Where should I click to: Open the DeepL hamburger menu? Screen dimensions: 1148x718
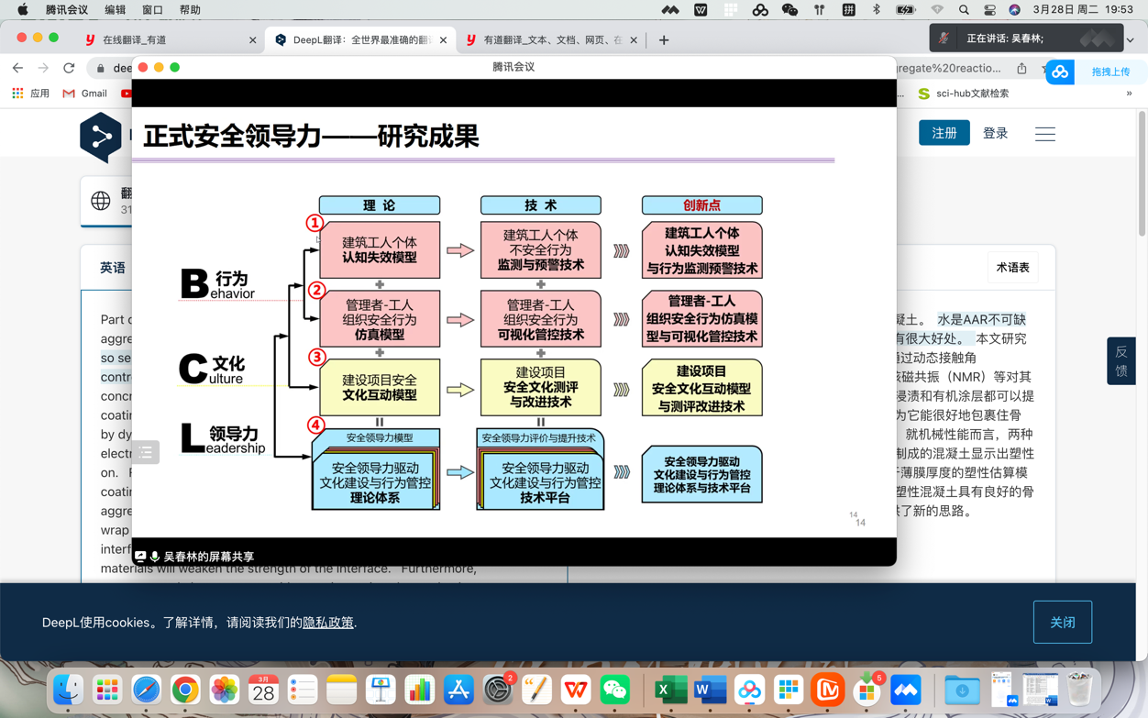(1044, 134)
